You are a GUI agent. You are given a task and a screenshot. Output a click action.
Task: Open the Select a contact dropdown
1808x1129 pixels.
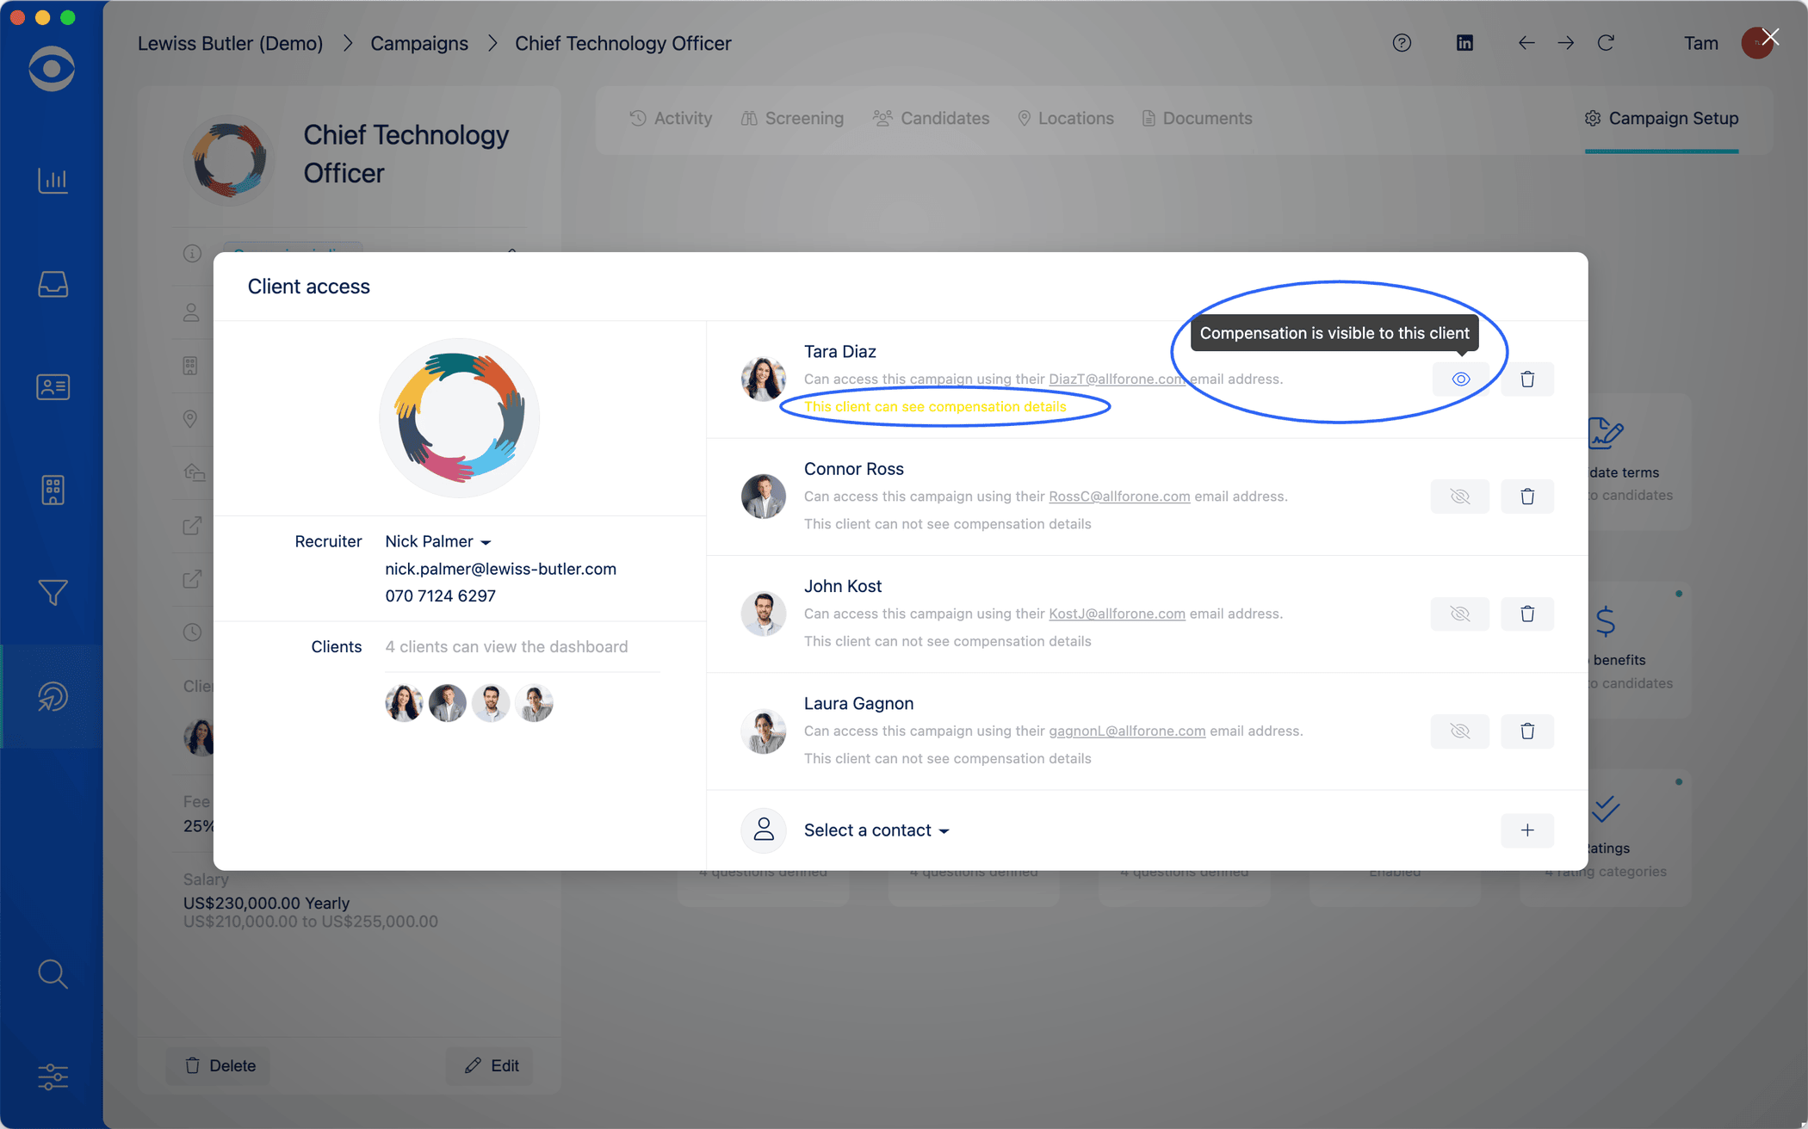coord(876,830)
